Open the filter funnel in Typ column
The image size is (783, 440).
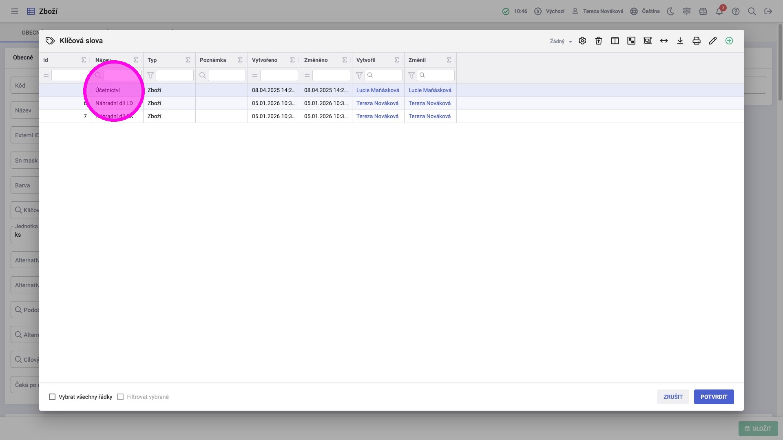point(150,75)
